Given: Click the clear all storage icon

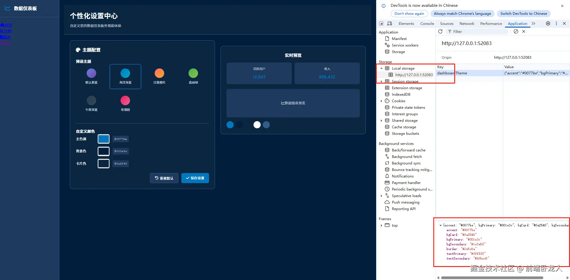Looking at the screenshot, I should 516,31.
